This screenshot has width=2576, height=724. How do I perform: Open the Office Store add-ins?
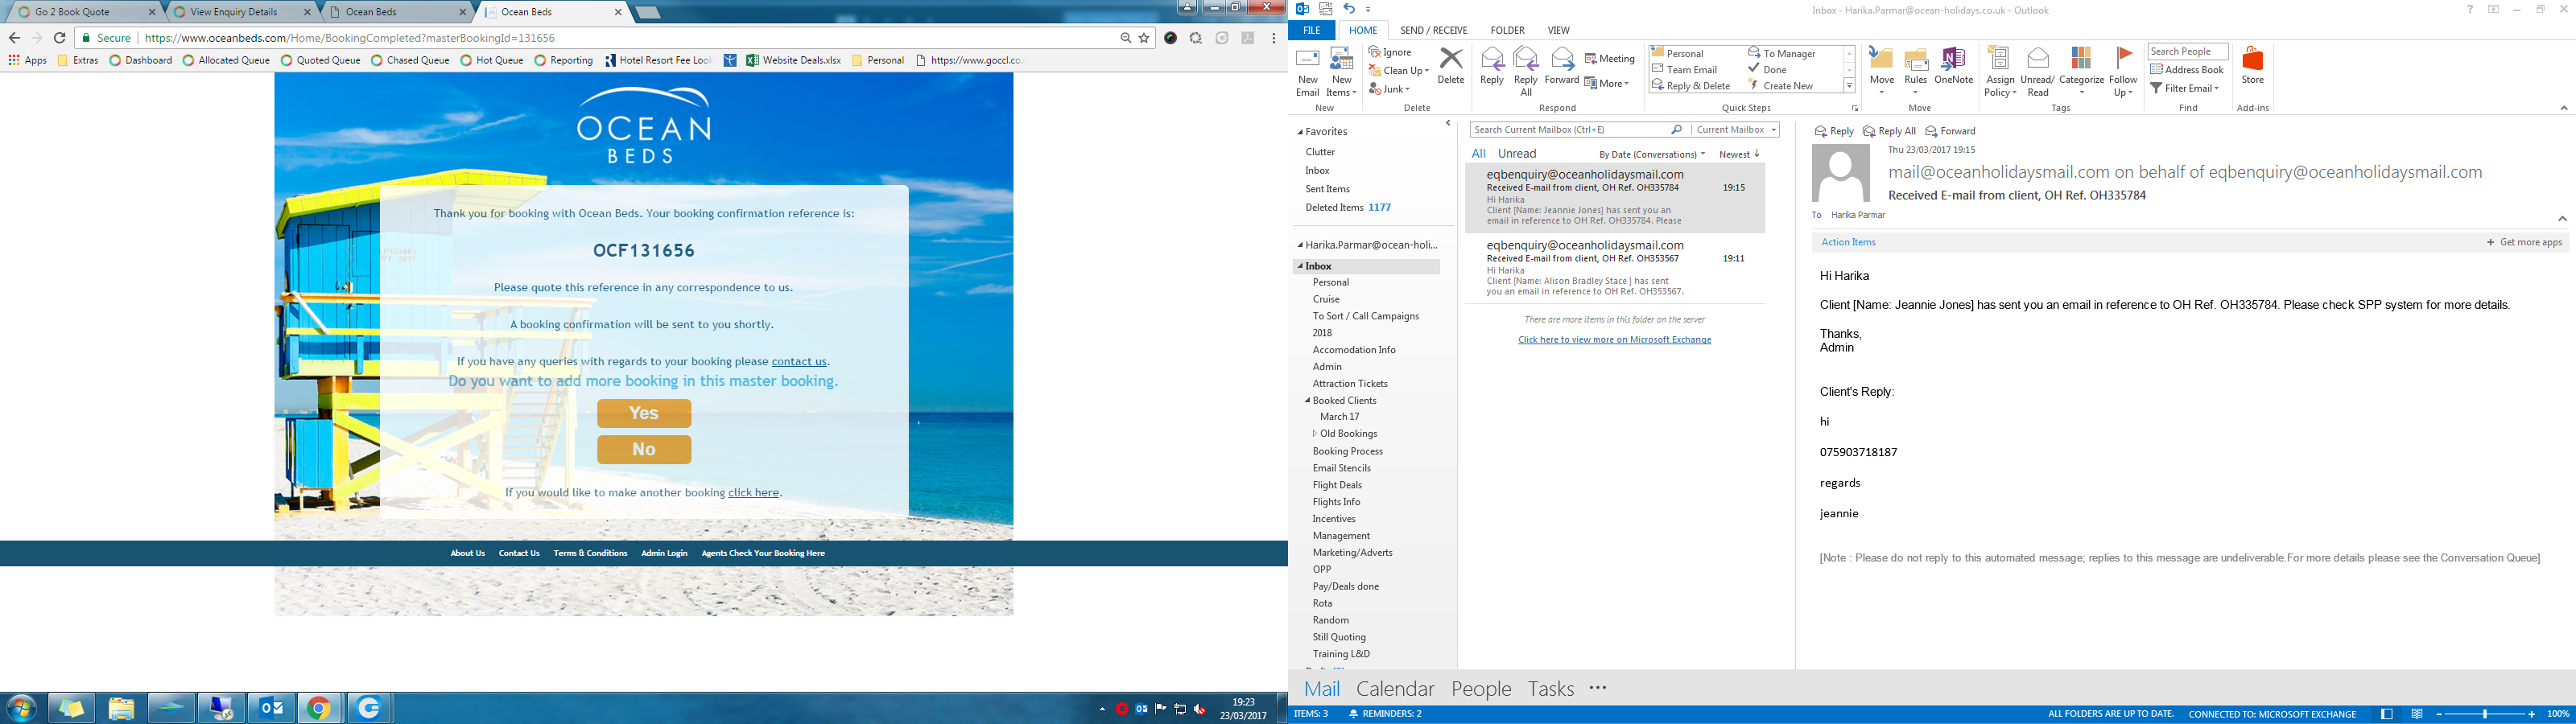click(2252, 66)
